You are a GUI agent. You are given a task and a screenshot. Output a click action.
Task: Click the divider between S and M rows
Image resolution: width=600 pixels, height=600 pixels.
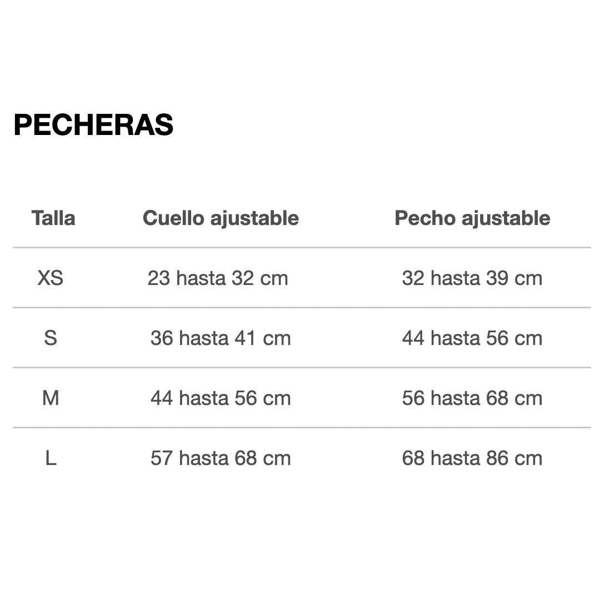tap(302, 367)
